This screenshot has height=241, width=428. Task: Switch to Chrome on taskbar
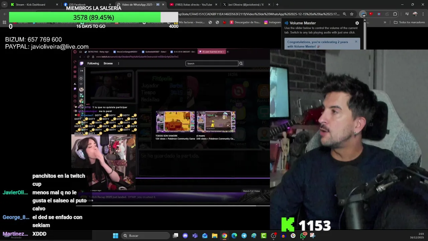(x=224, y=236)
